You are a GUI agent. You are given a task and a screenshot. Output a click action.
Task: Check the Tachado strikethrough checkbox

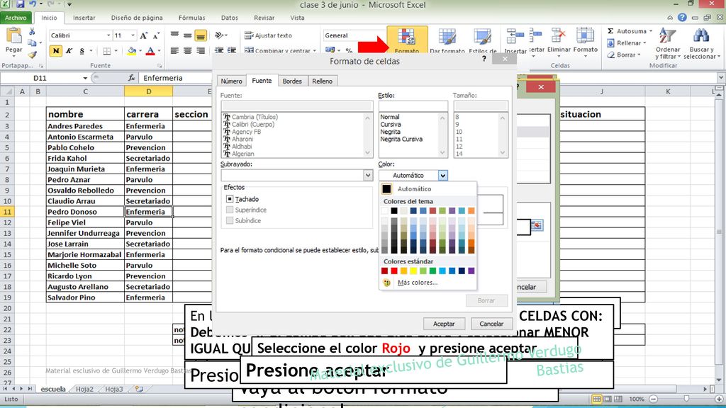point(230,199)
